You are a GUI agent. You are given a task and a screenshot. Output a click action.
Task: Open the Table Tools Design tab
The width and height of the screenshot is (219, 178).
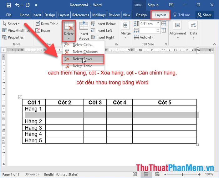[141, 15]
